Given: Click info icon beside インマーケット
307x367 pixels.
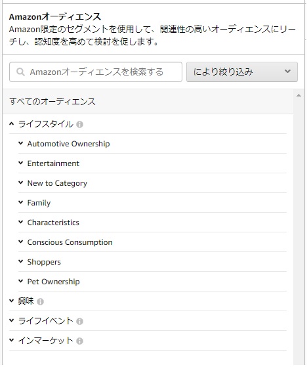Looking at the screenshot, I should (79, 341).
